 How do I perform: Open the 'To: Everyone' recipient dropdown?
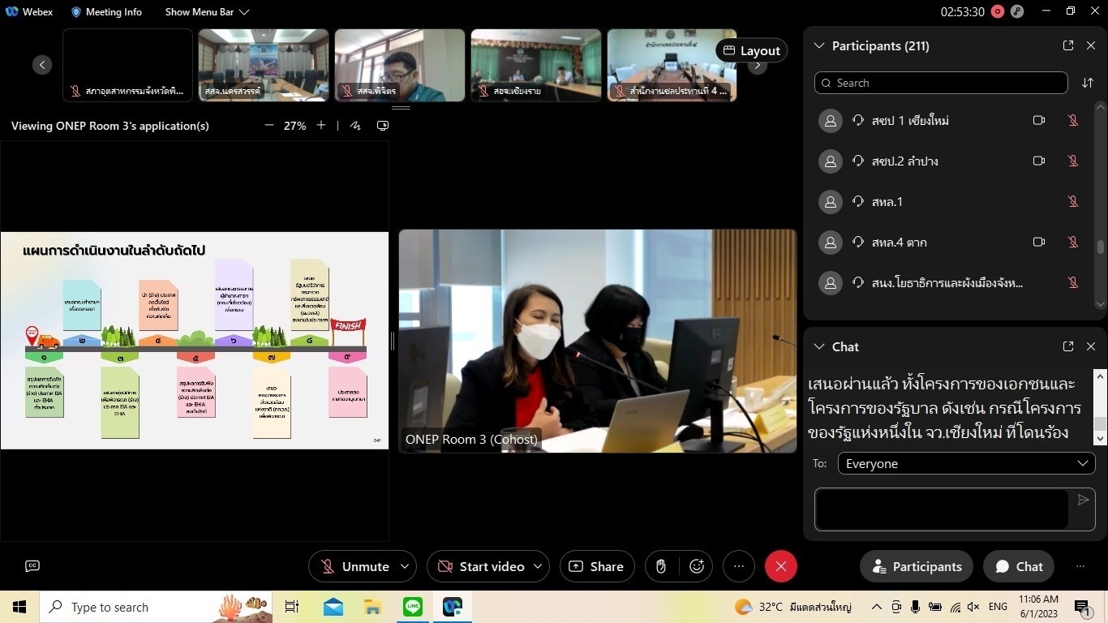coord(966,463)
